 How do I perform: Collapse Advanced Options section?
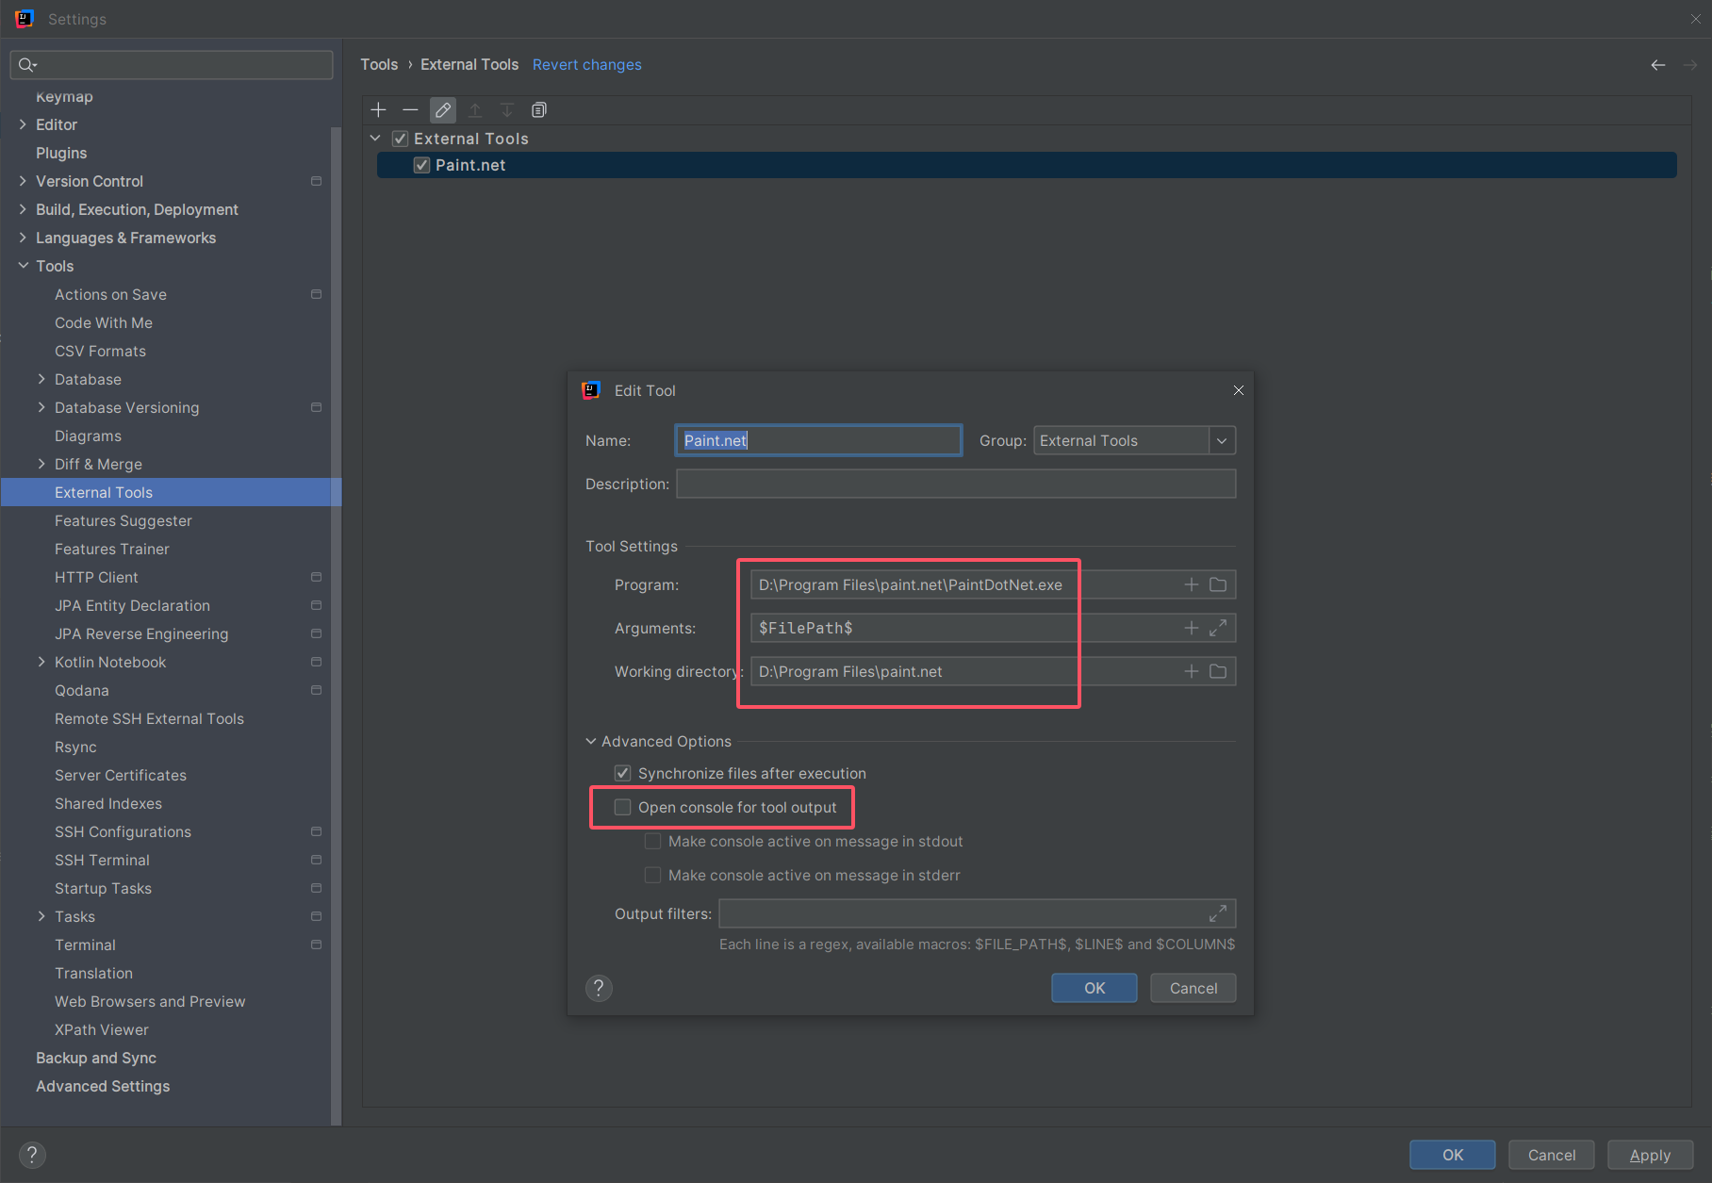coord(591,742)
